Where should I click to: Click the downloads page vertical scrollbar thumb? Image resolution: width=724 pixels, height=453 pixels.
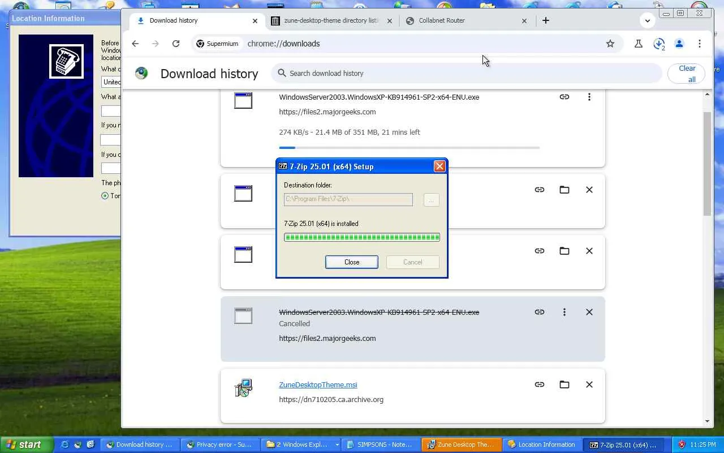pos(707,163)
